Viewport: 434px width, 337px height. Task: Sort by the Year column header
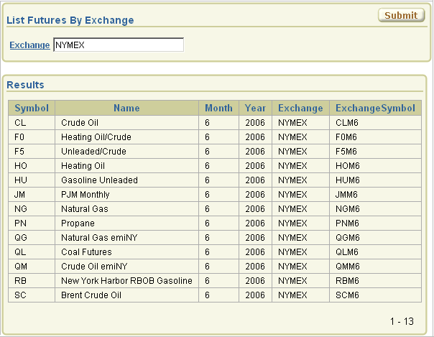point(255,108)
